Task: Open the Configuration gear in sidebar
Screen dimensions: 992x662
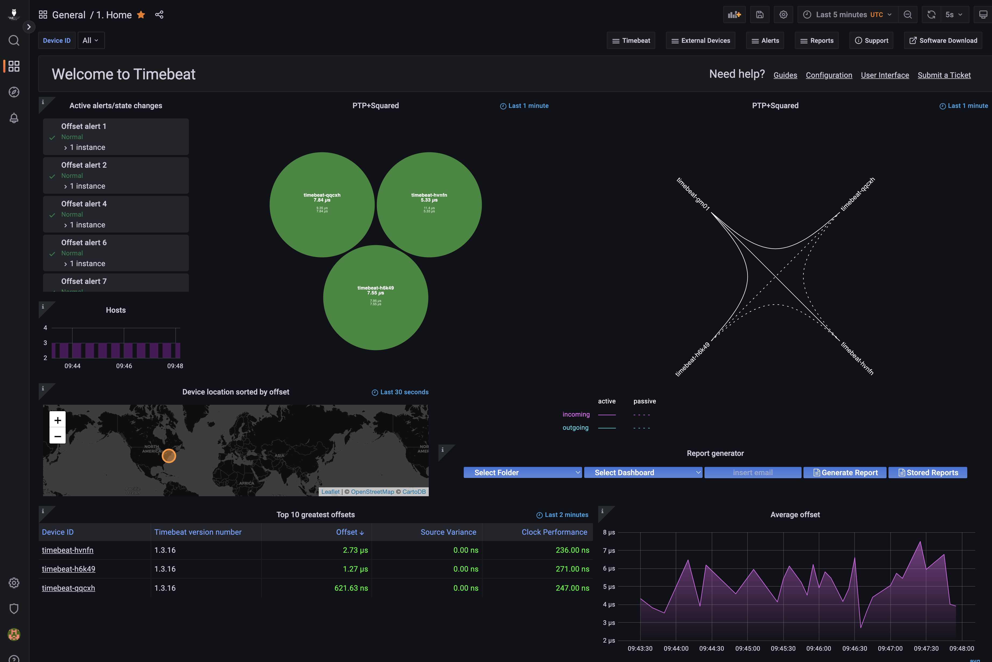Action: (14, 583)
